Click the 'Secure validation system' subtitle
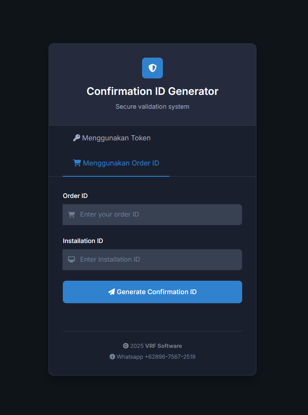Image resolution: width=308 pixels, height=415 pixels. pyautogui.click(x=152, y=107)
